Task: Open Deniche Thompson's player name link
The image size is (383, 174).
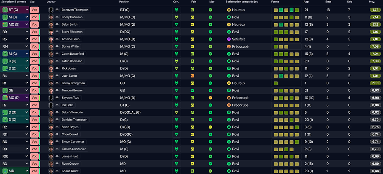Action: [74, 120]
